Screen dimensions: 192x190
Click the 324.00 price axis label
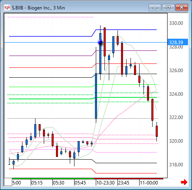[176, 94]
